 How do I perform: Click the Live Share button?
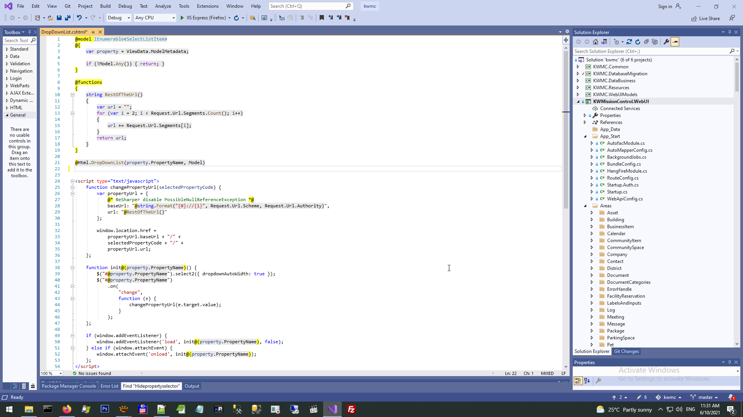tap(705, 19)
